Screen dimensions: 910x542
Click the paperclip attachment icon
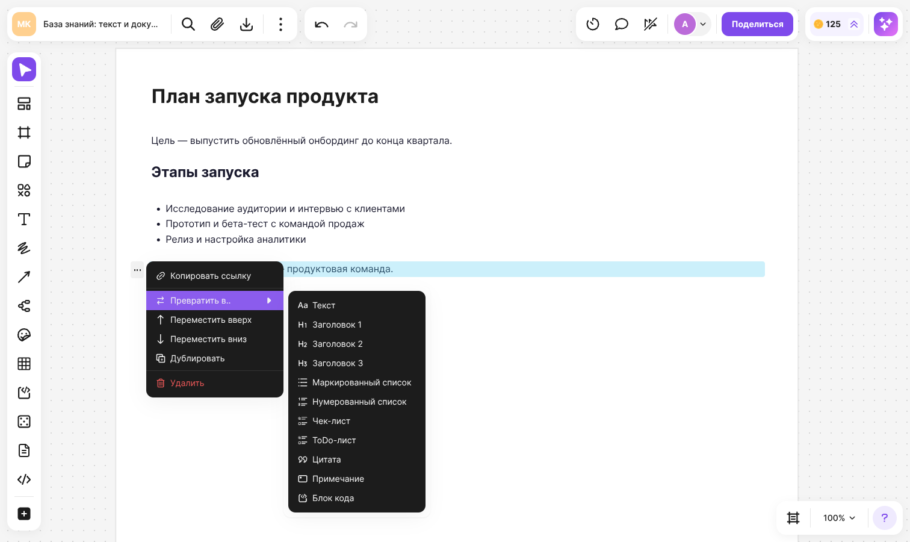point(217,24)
